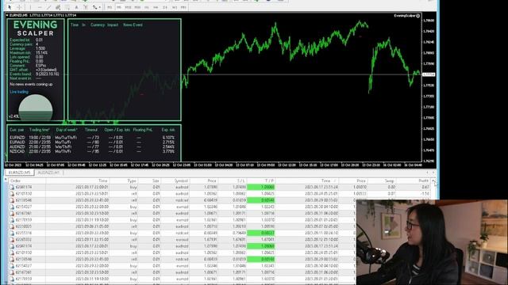Select the Text tool (A icon)
The image size is (508, 285).
coord(76,7)
